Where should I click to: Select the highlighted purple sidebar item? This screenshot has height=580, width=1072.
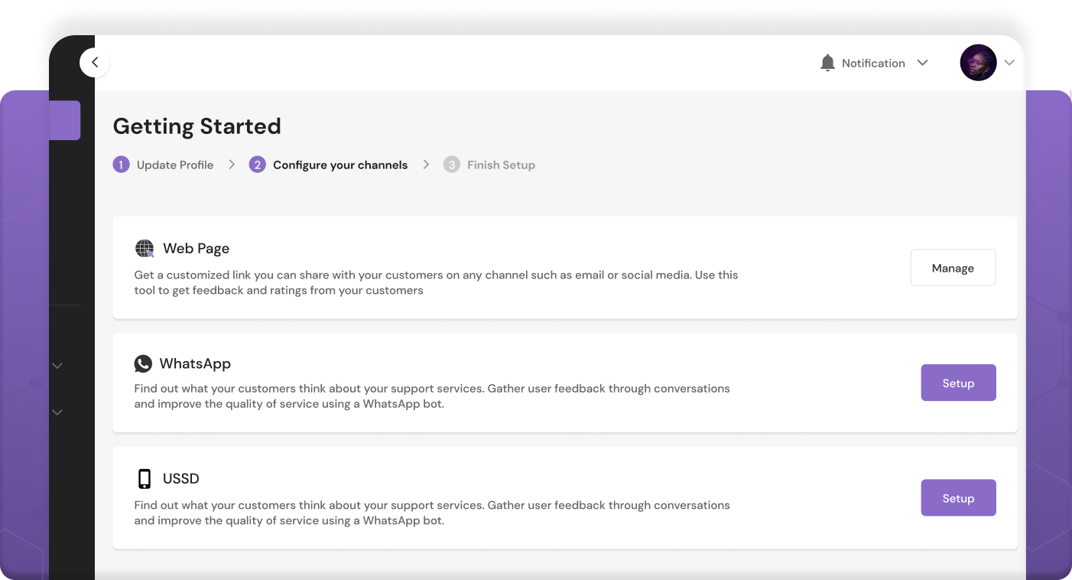65,120
